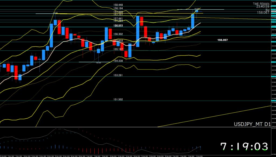Click the 158.448 price level label
The image size is (276, 157).
click(x=118, y=5)
